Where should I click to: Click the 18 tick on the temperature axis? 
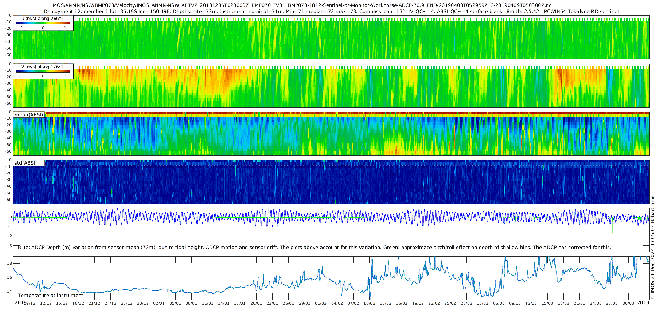(9, 263)
